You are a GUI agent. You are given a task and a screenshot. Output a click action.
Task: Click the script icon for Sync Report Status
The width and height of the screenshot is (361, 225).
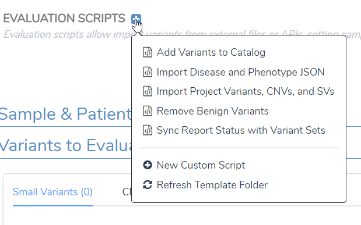(148, 130)
